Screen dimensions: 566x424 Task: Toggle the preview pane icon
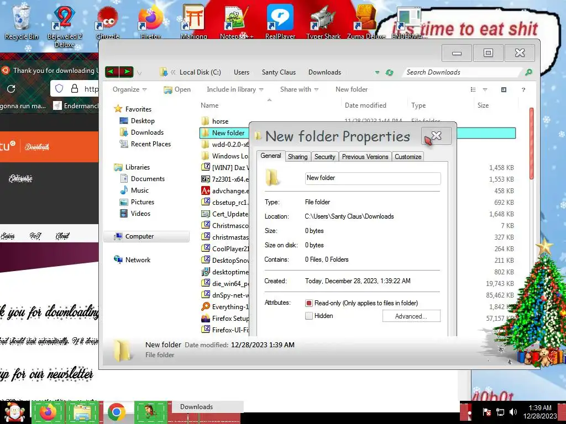coord(504,89)
